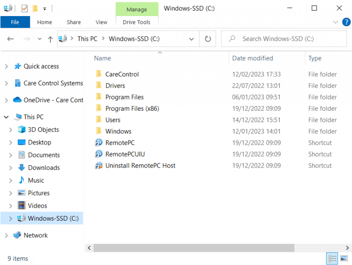Viewport: 352px width, 265px height.
Task: Select the Program Files (x86) folder icon
Action: tap(99, 108)
